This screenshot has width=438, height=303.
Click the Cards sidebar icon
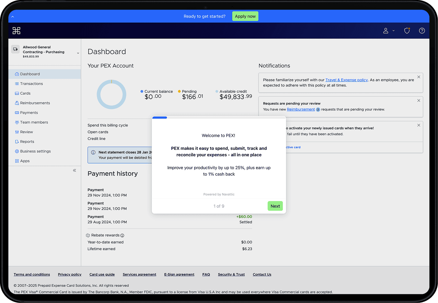[17, 93]
